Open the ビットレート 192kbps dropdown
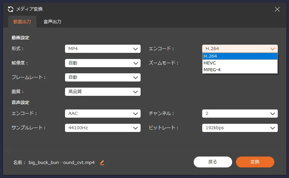Screen dimensions: 289x178 pyautogui.click(x=240, y=128)
